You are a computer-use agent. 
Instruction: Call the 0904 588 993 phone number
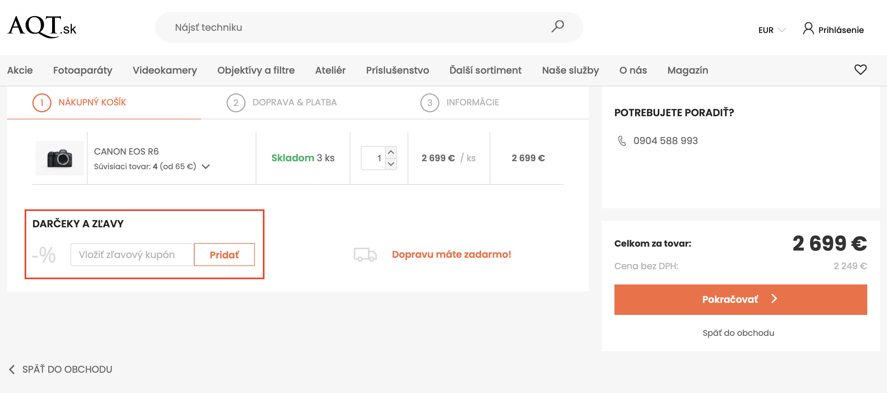[x=665, y=141]
